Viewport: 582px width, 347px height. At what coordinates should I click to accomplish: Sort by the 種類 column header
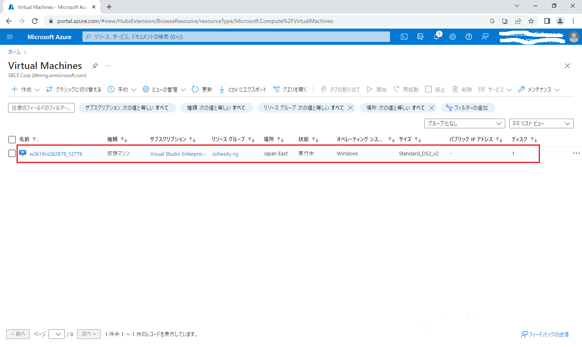click(x=117, y=139)
